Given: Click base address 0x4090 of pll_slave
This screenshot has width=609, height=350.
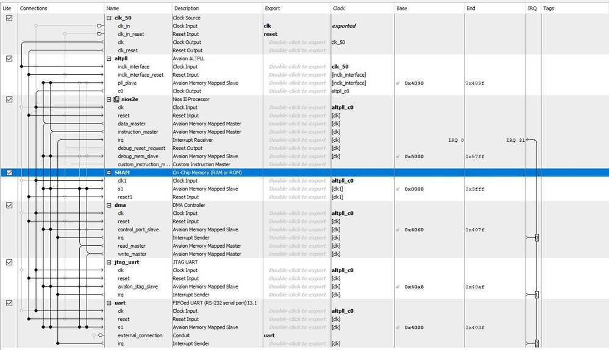Looking at the screenshot, I should [x=414, y=83].
